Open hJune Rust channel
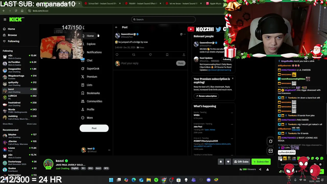The height and width of the screenshot is (184, 327). pos(19,149)
